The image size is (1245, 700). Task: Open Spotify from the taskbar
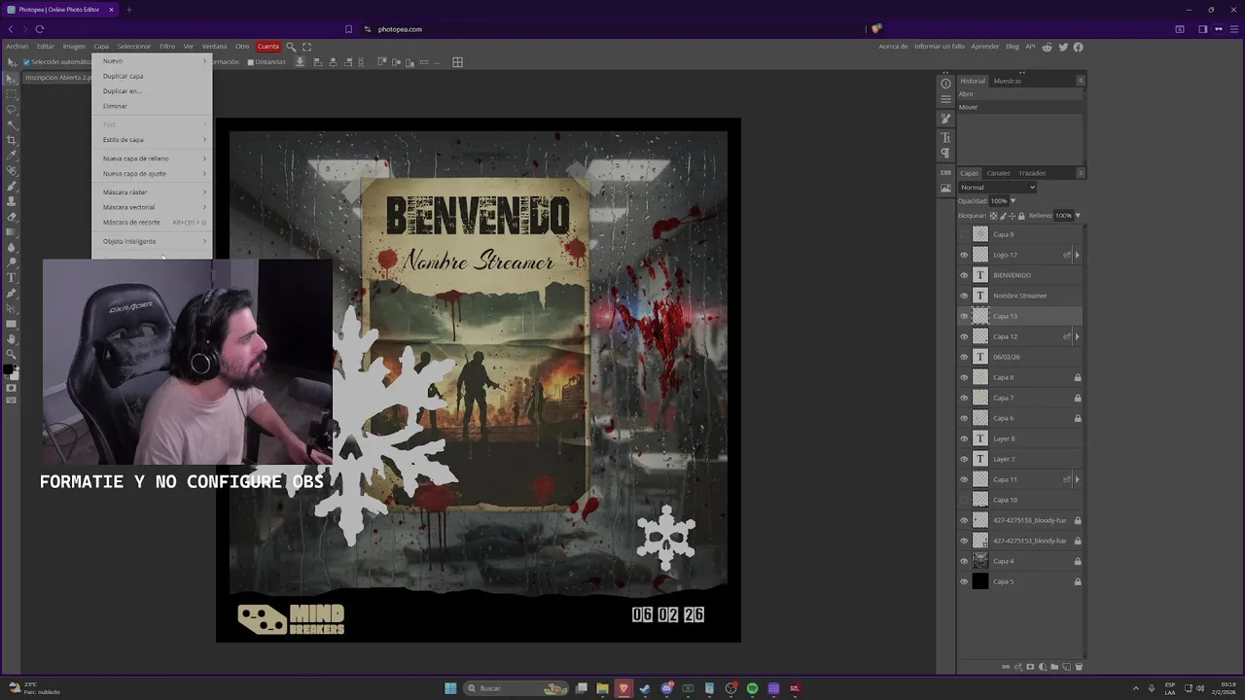(752, 688)
